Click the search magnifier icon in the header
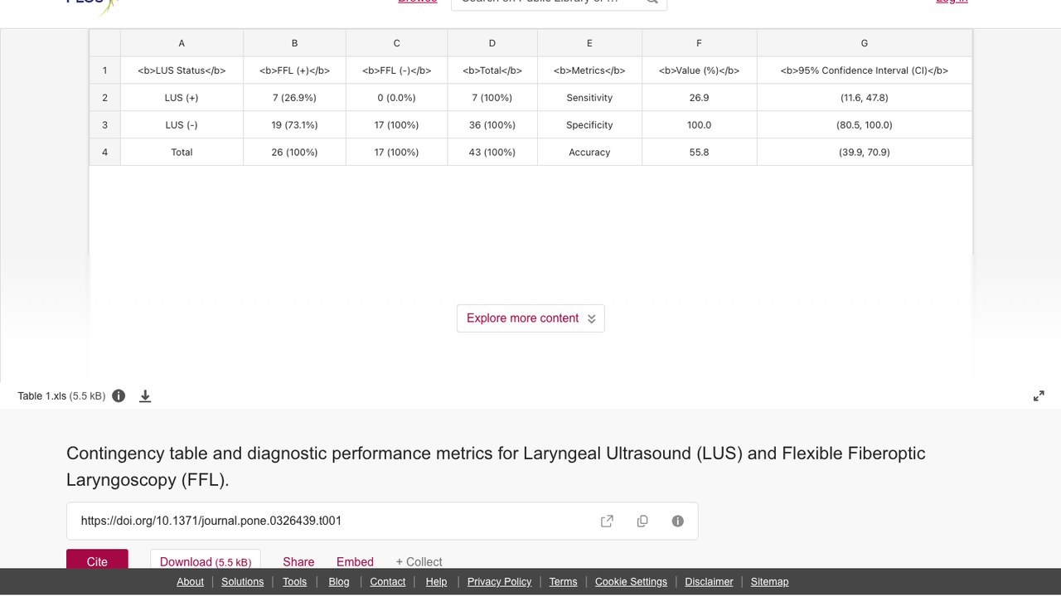1061x597 pixels. [x=652, y=2]
